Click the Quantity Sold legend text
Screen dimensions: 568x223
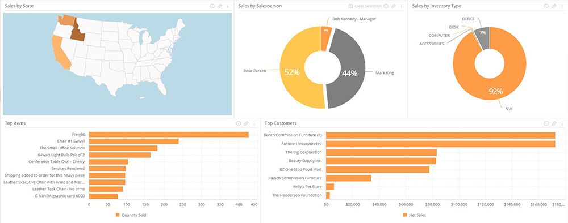pos(133,215)
